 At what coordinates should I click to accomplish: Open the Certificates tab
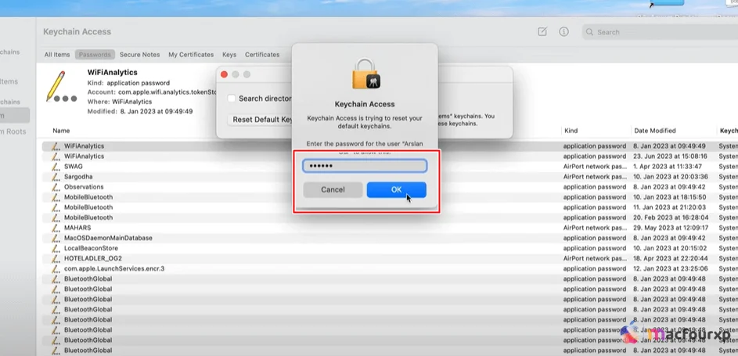tap(262, 55)
